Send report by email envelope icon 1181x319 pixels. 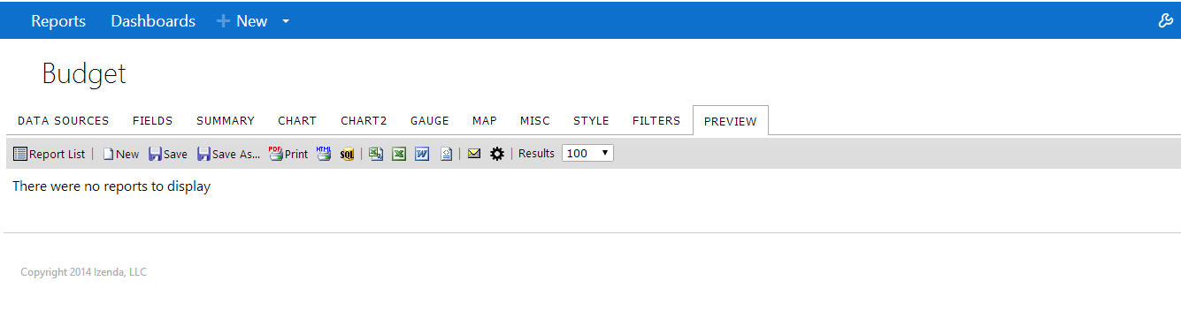(x=474, y=154)
